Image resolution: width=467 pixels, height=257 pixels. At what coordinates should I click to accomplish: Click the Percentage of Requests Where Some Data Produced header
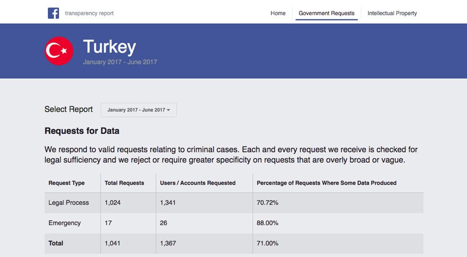point(326,183)
